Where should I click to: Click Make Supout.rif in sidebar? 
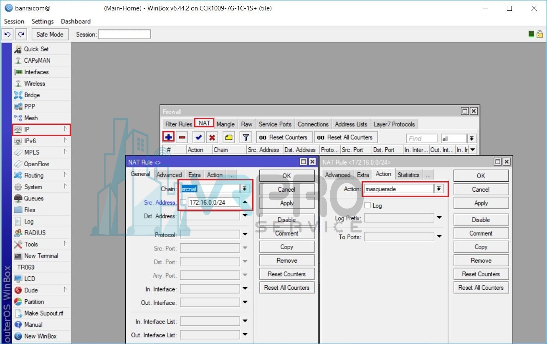coord(44,313)
